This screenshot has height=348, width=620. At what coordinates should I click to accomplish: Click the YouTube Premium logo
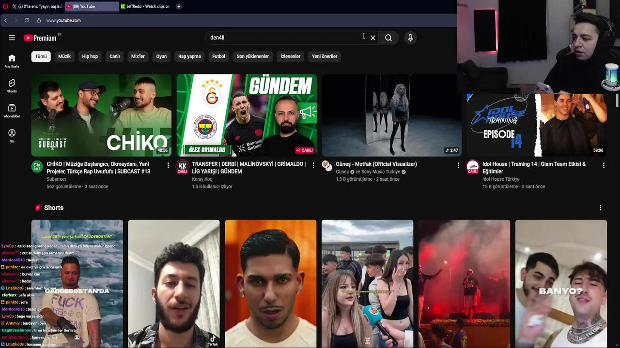click(41, 38)
